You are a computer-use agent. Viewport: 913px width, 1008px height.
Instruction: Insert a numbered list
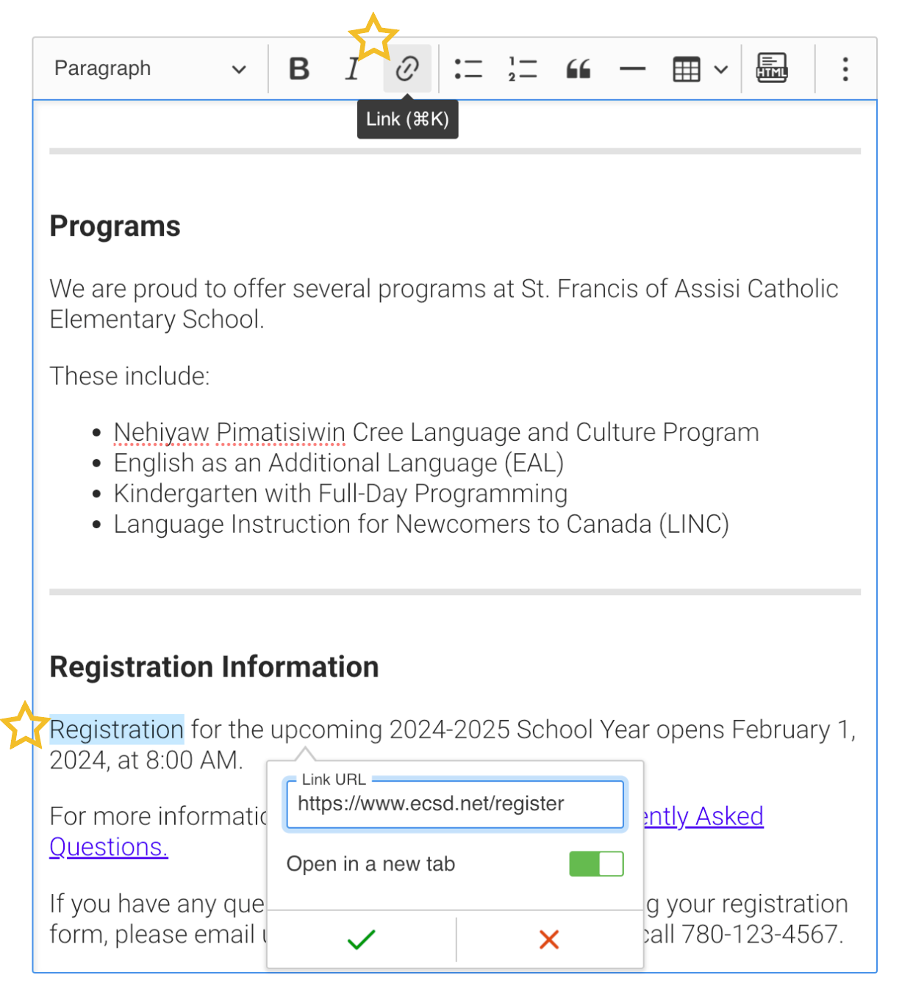pyautogui.click(x=522, y=69)
